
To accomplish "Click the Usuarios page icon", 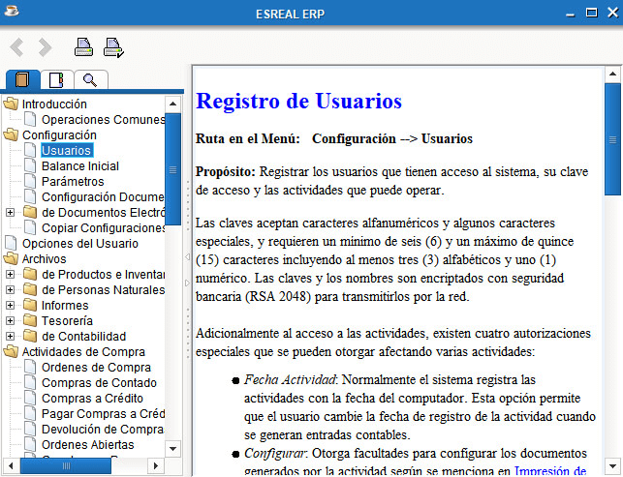I will [x=30, y=150].
